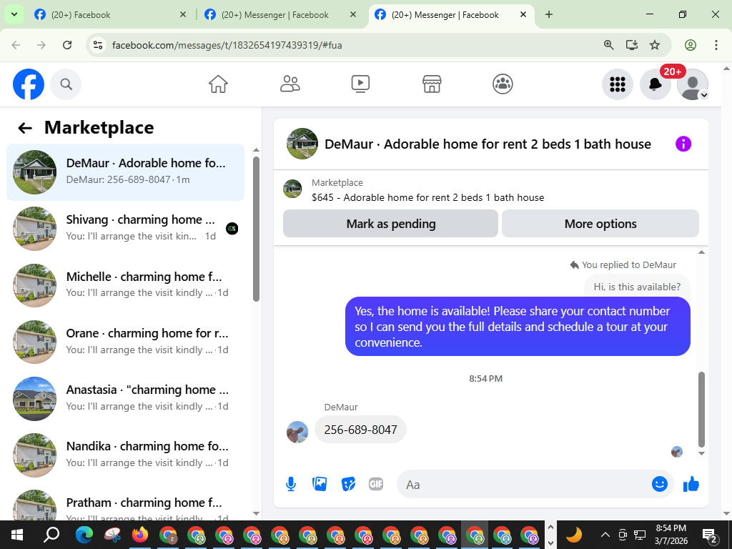Open the Chrome profile icon

691,45
